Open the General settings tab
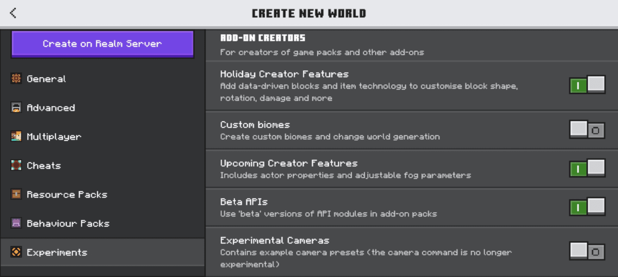Screen dimensions: 618x277 102,79
